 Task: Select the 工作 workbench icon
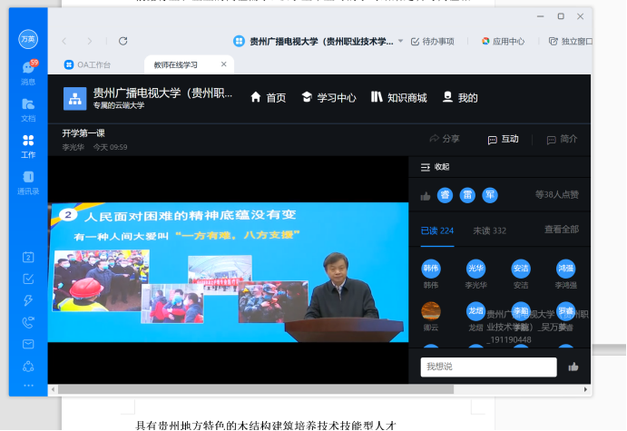(28, 144)
